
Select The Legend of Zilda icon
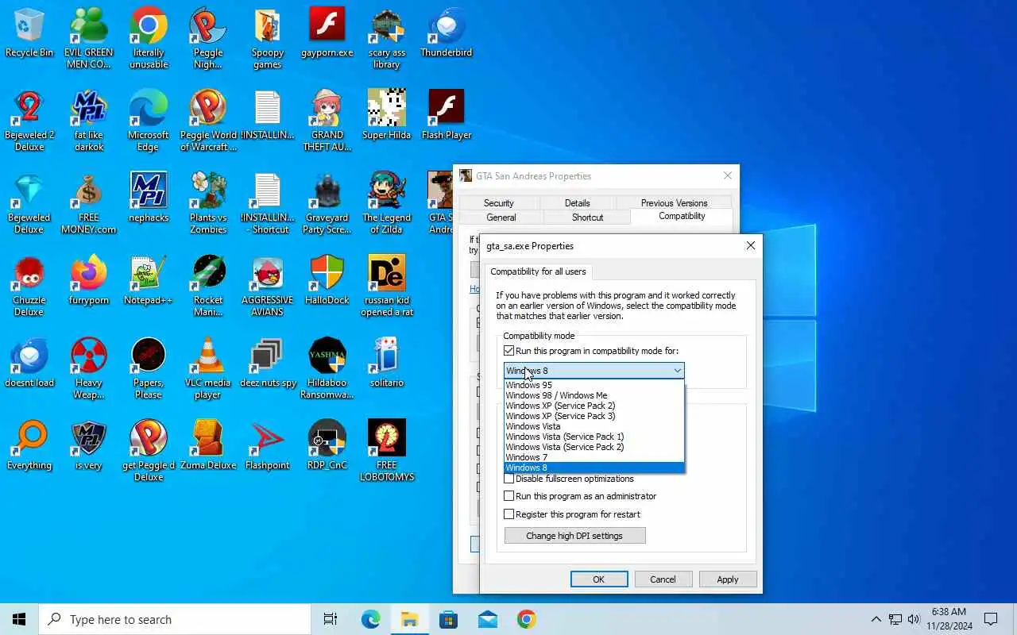click(x=387, y=203)
